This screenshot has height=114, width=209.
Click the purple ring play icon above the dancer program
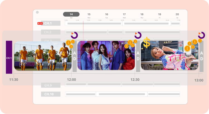(201, 35)
